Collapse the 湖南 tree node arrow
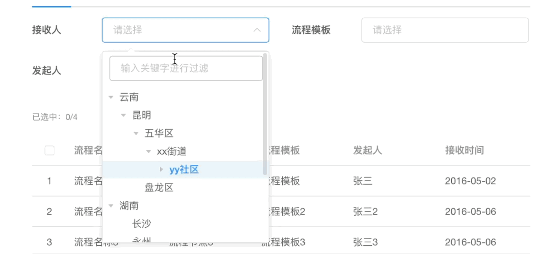This screenshot has height=273, width=541. click(111, 206)
